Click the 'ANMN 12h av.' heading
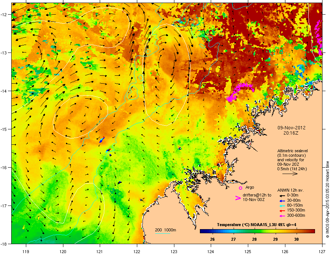Viewport: 330px width, 255px height. click(x=290, y=190)
